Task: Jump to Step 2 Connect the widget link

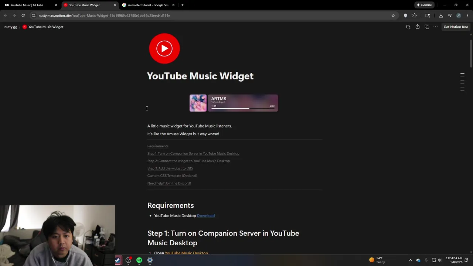Action: coord(188,161)
